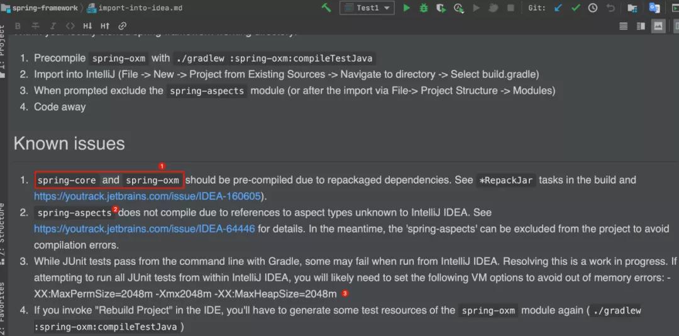This screenshot has height=336, width=679.
Task: Click the Translate plugin icon
Action: [x=654, y=8]
